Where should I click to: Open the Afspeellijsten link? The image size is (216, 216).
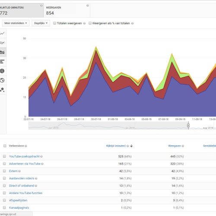[x=18, y=200]
